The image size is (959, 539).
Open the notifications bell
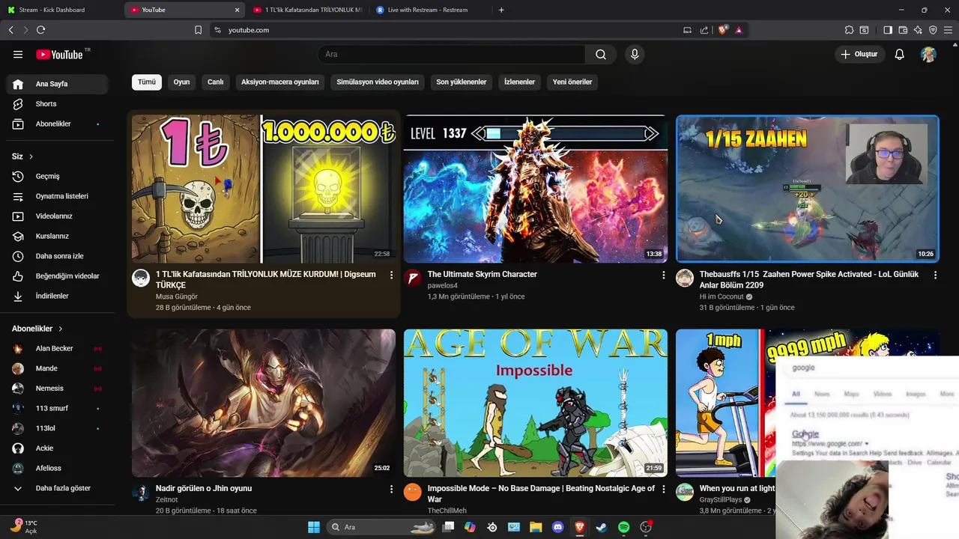coord(900,54)
